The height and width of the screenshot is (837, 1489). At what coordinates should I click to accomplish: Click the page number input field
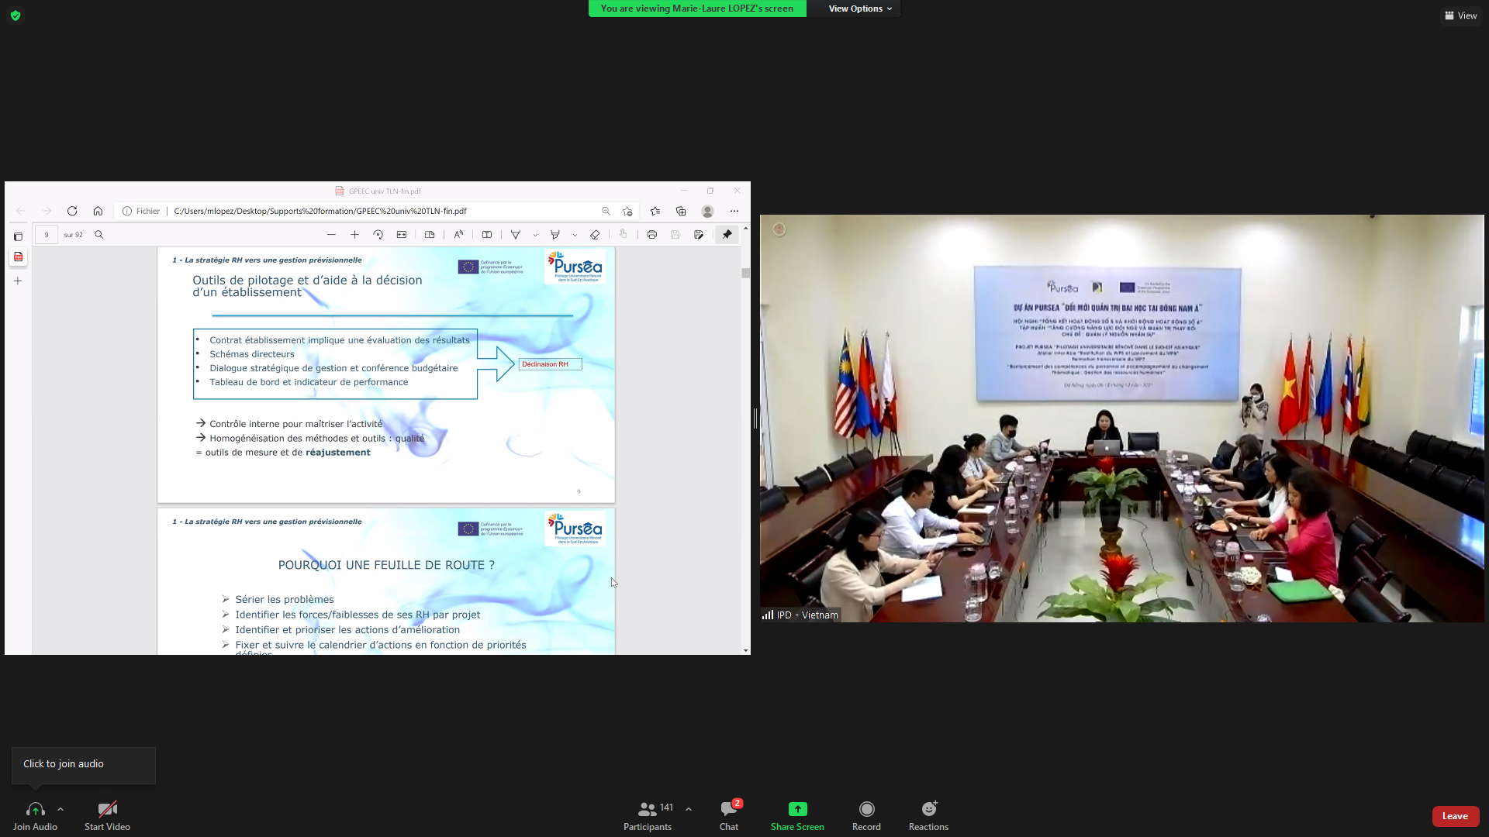[x=47, y=235]
